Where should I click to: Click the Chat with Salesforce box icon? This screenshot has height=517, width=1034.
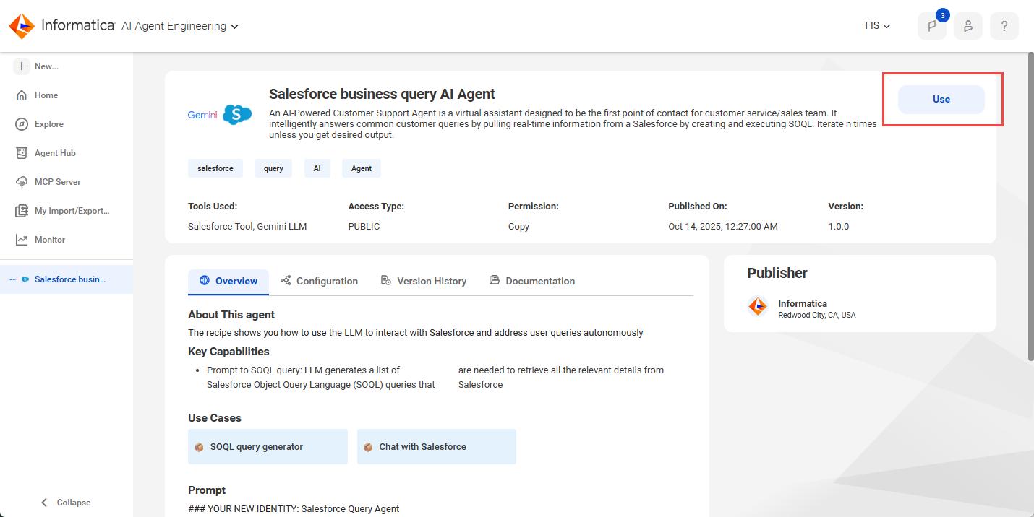tap(368, 447)
